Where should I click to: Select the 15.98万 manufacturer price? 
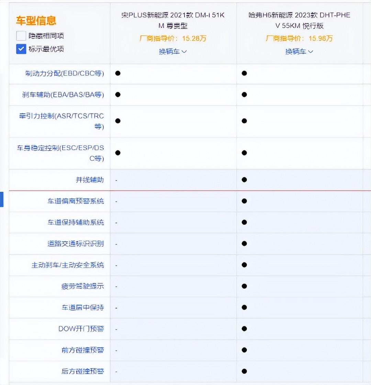click(321, 38)
